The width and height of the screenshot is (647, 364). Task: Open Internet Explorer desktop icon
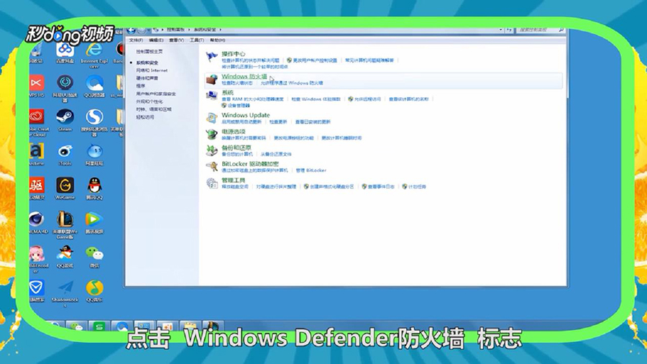click(x=94, y=50)
